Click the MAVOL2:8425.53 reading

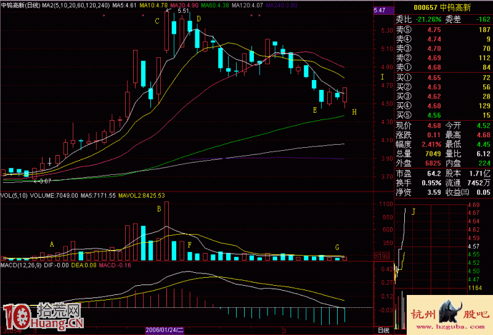[x=142, y=195]
